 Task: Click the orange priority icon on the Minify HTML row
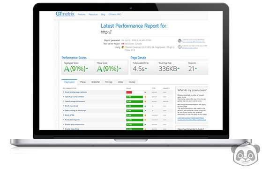[145, 115]
